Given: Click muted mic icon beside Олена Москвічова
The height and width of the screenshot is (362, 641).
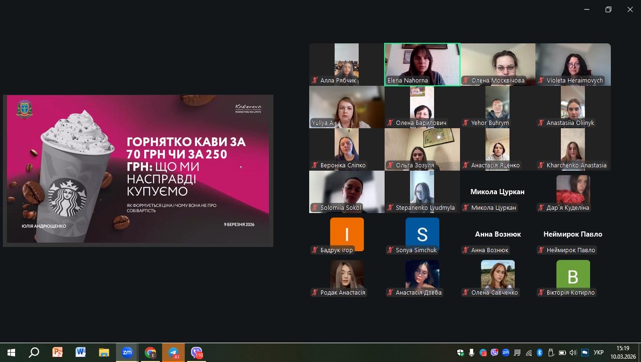Looking at the screenshot, I should click(466, 81).
